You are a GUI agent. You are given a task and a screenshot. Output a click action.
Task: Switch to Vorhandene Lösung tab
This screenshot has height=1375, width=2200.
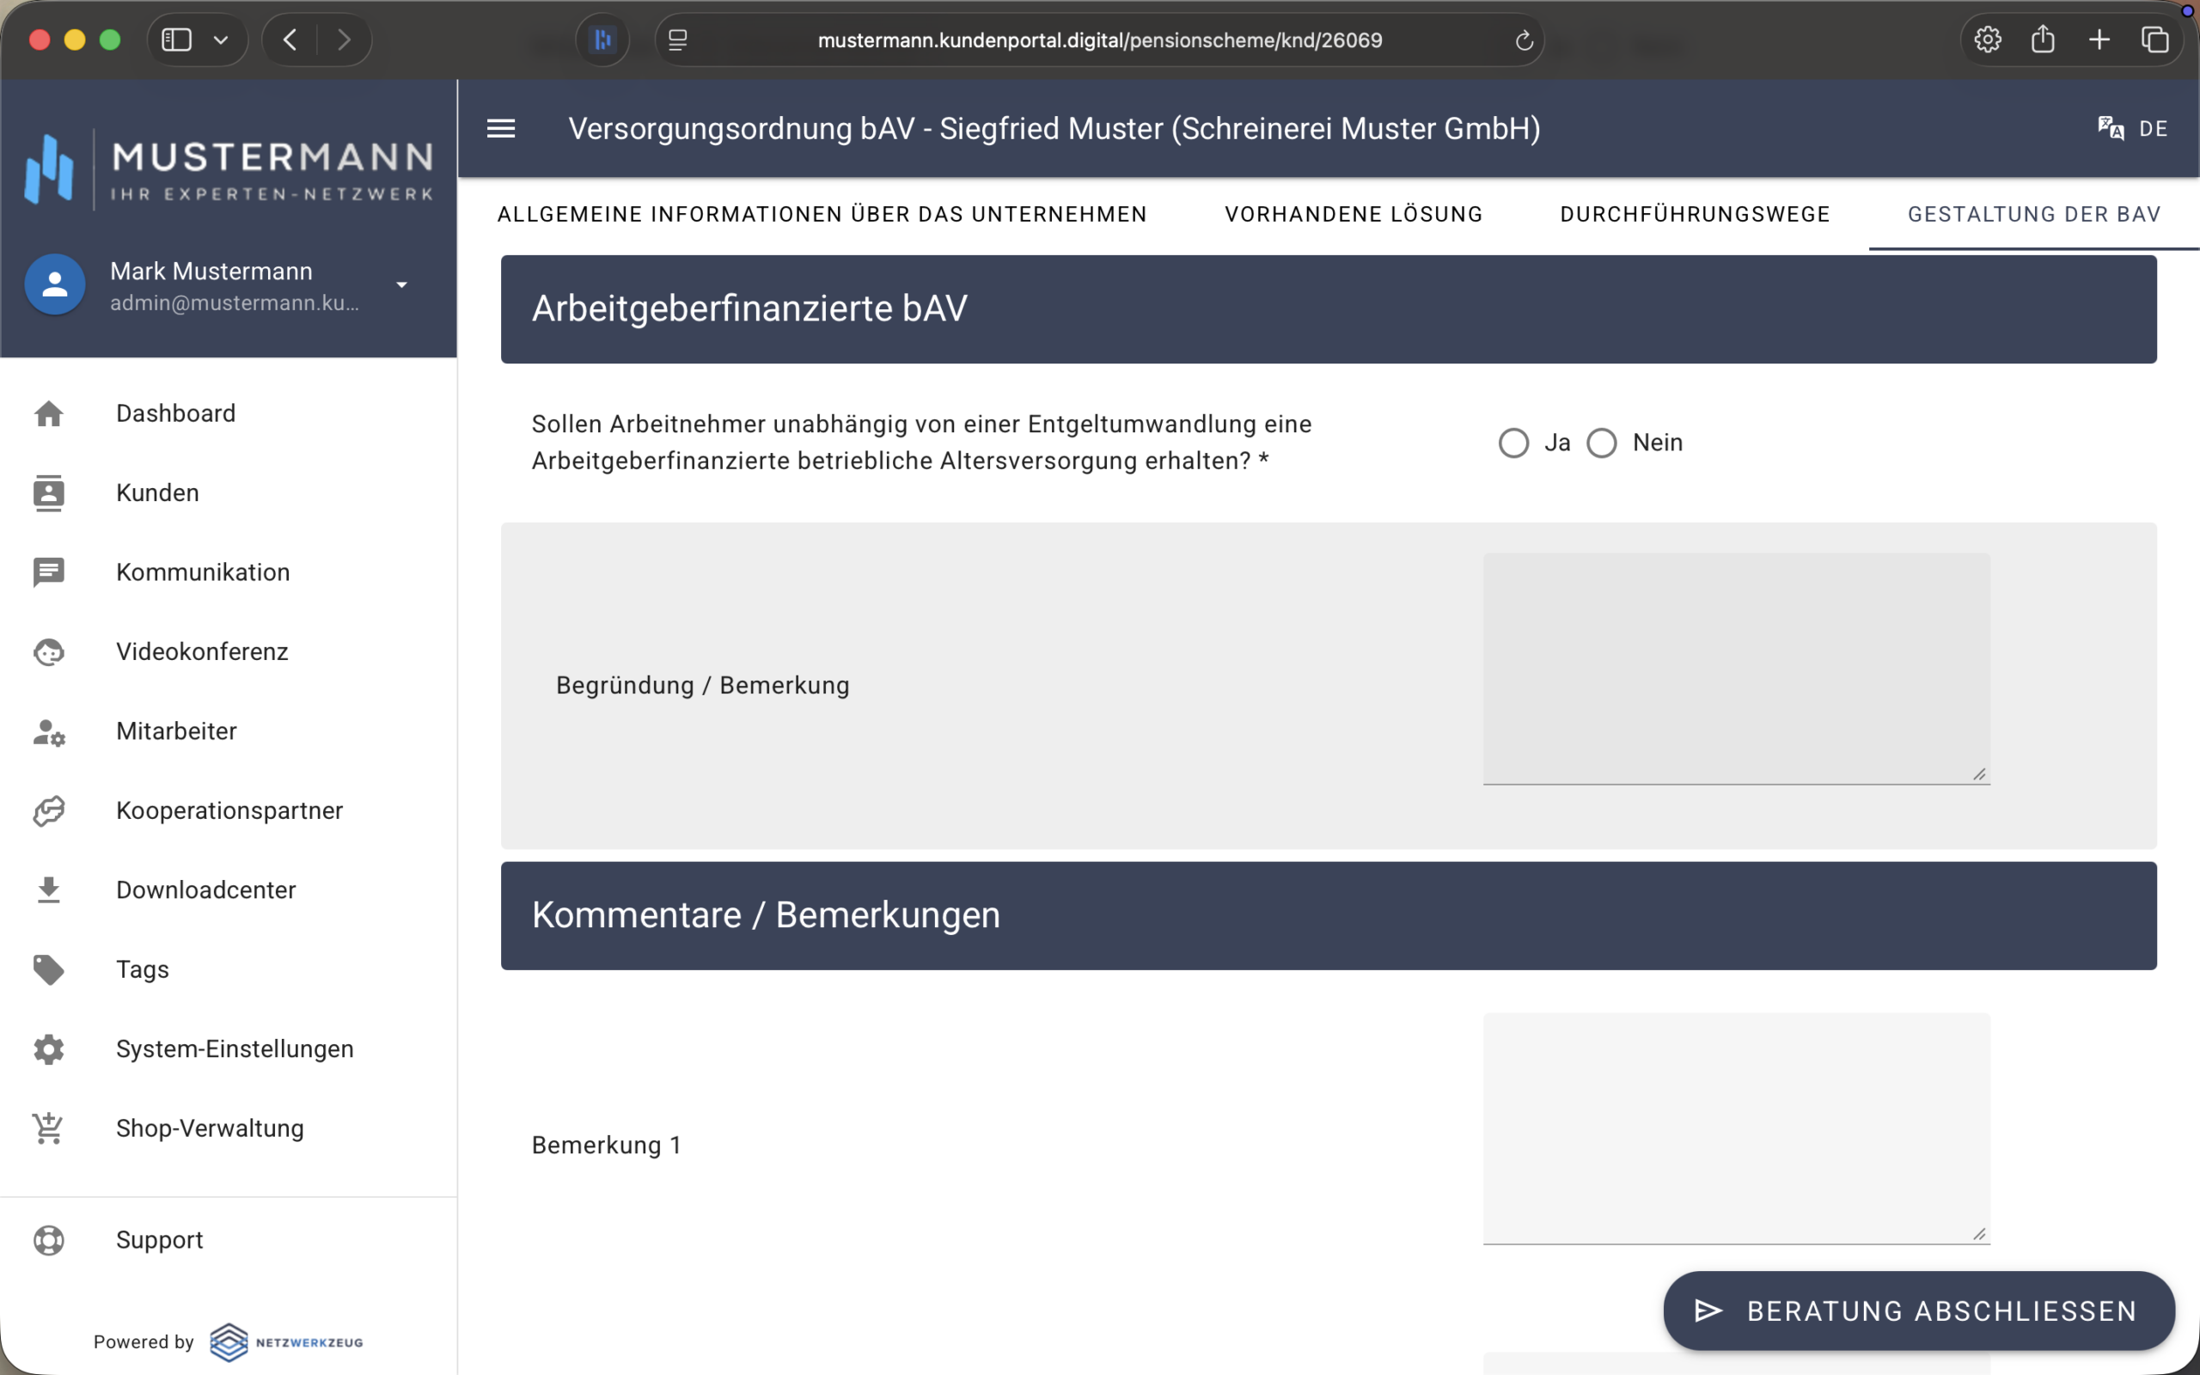(x=1354, y=215)
